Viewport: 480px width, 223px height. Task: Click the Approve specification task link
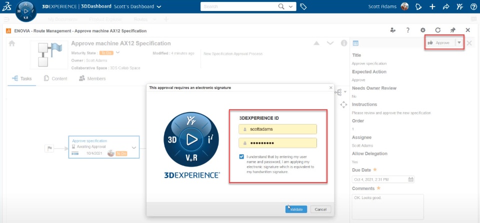coord(89,141)
